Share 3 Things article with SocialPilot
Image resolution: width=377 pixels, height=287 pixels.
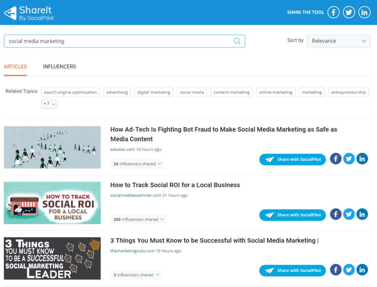pyautogui.click(x=292, y=270)
